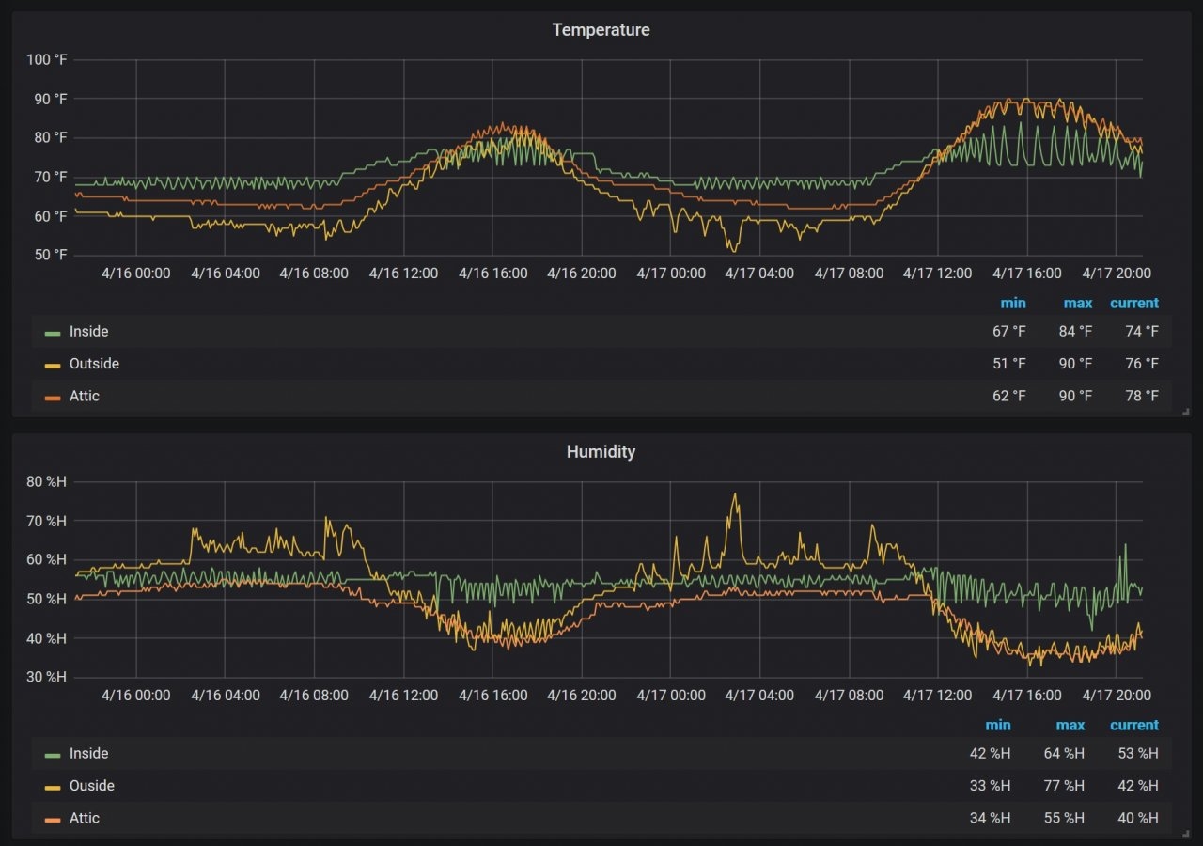Click 4/17 00:00 label on Temperature axis
The width and height of the screenshot is (1203, 846).
click(671, 274)
